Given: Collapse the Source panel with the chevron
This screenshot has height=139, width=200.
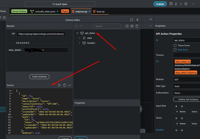Looking at the screenshot, I should pyautogui.click(x=70, y=85).
